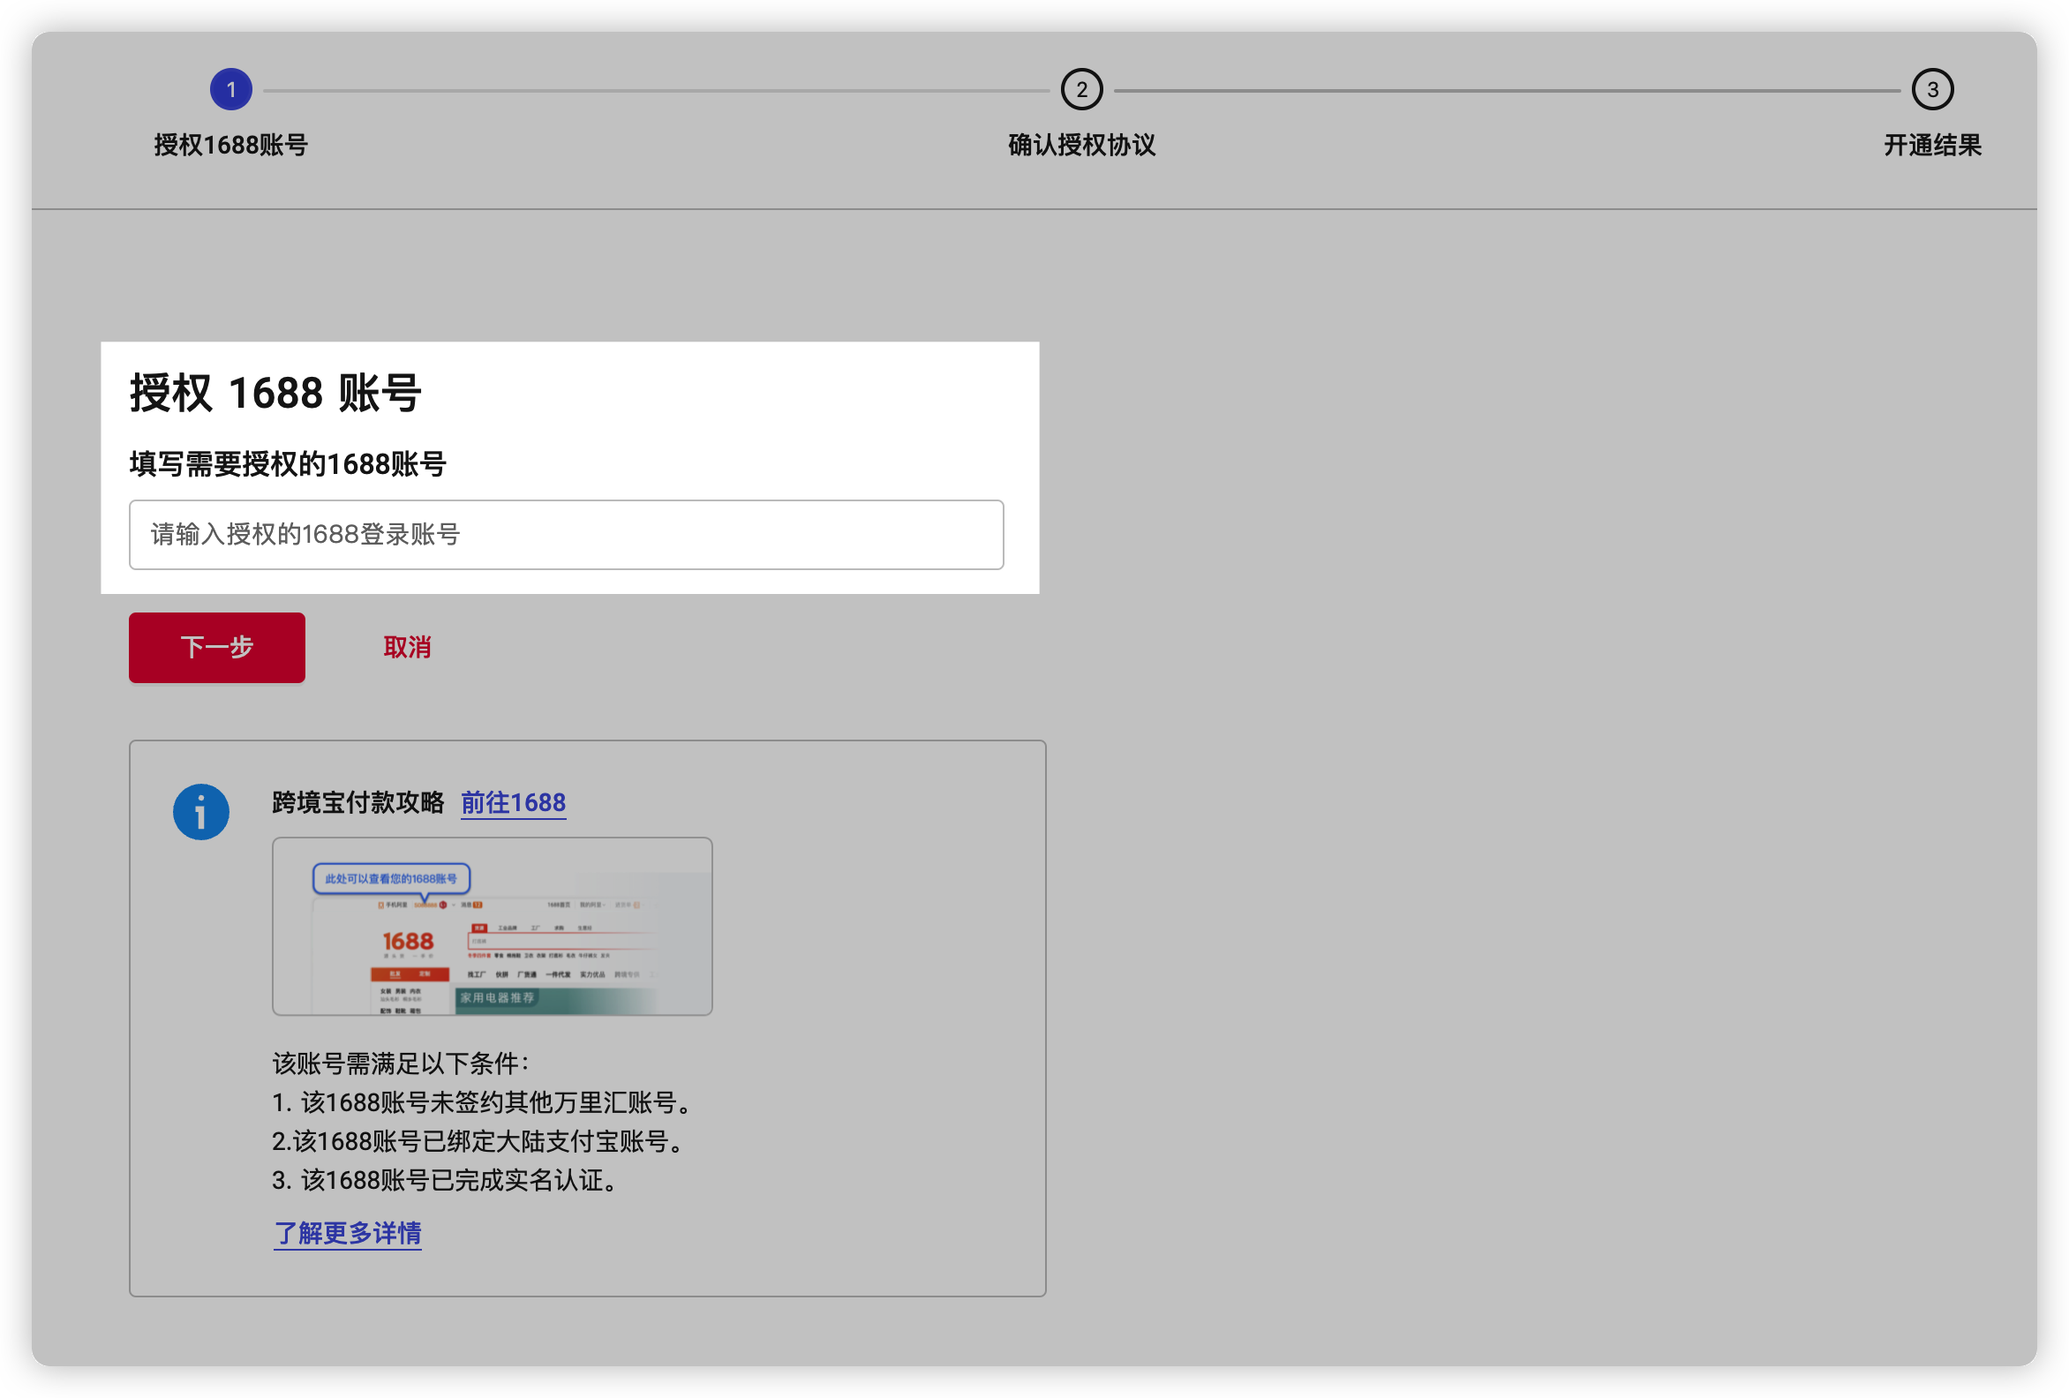Click the 1688 logo inside the guide screenshot
Image resolution: width=2069 pixels, height=1398 pixels.
point(408,943)
